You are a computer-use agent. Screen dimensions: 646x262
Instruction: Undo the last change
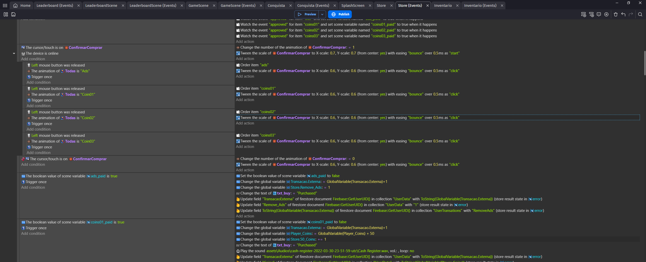click(623, 14)
